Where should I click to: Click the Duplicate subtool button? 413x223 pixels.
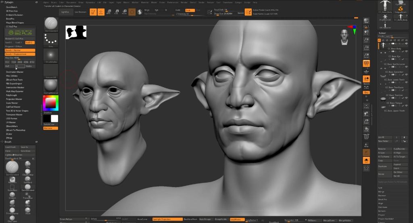[x=384, y=166]
